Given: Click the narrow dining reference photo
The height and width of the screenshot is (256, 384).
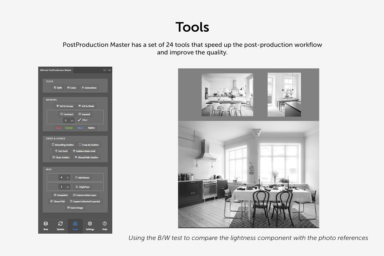Looking at the screenshot, I should 284,95.
